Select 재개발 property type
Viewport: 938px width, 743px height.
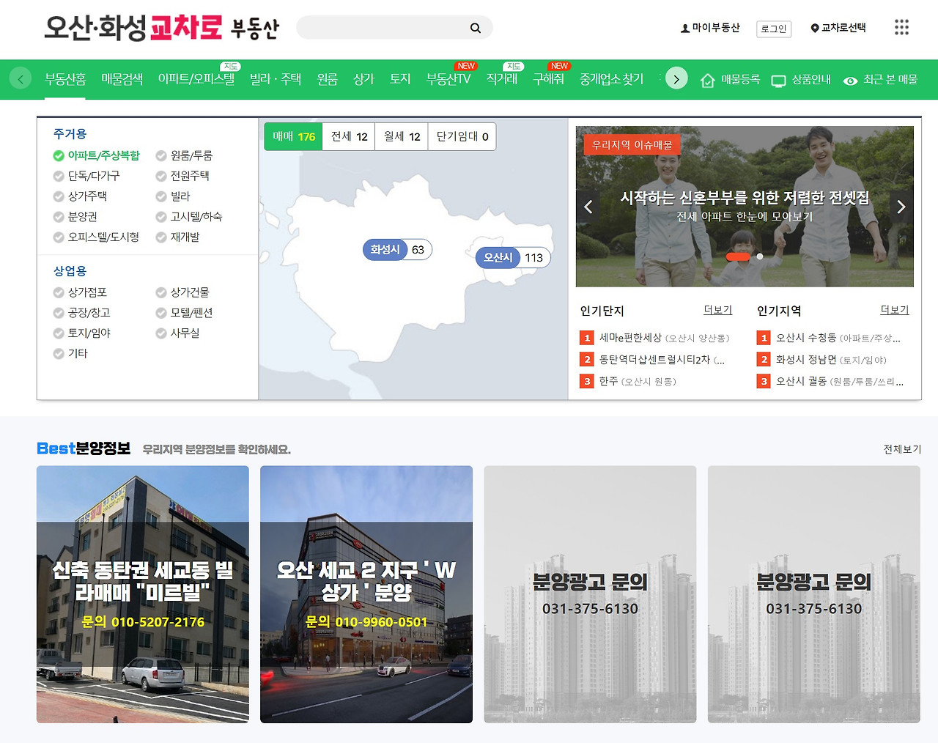[x=177, y=237]
